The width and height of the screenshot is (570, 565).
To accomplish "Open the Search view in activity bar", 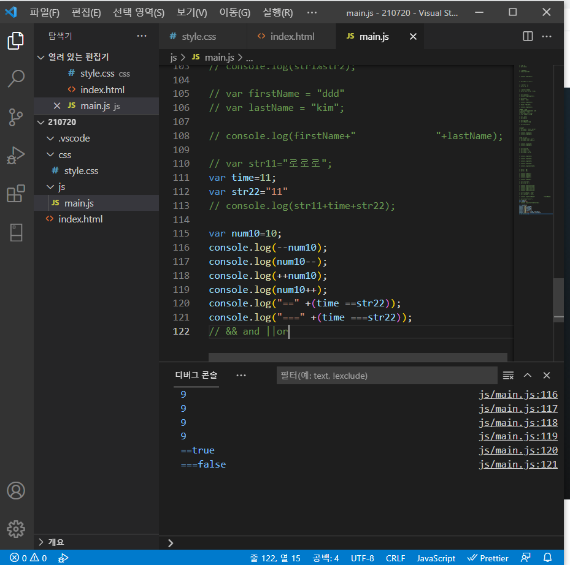I will click(x=16, y=78).
